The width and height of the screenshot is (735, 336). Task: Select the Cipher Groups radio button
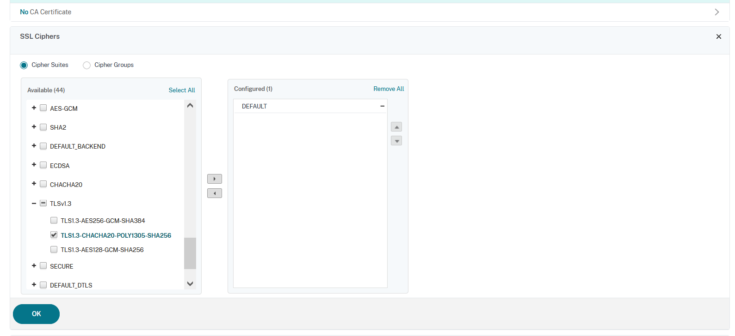click(86, 65)
